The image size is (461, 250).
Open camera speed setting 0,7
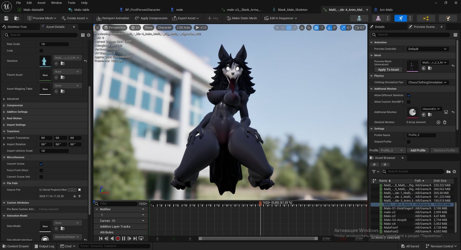360,27
